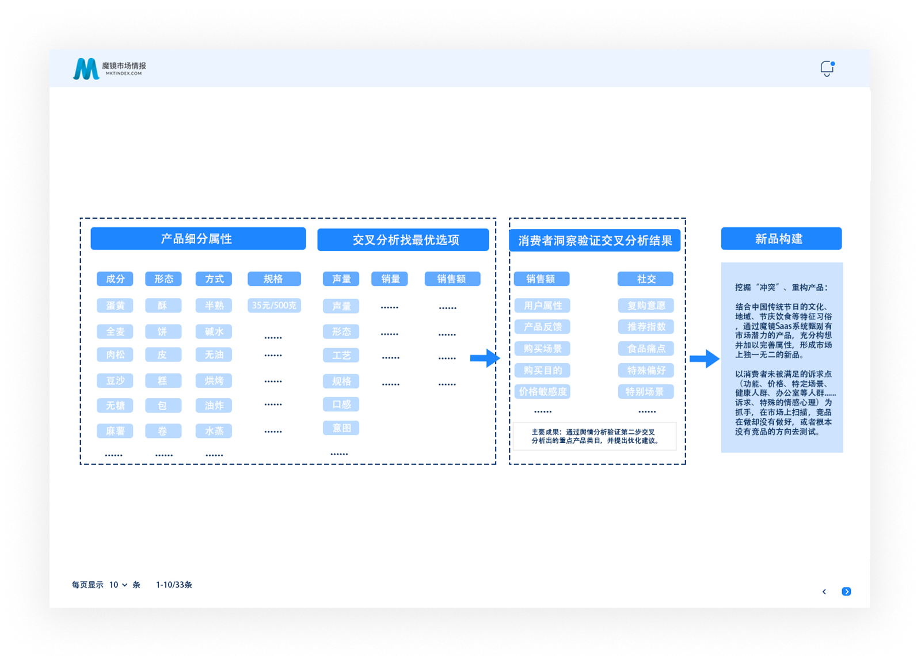Viewport: 921px width, 656px height.
Task: Click the notification bell icon
Action: [x=827, y=68]
